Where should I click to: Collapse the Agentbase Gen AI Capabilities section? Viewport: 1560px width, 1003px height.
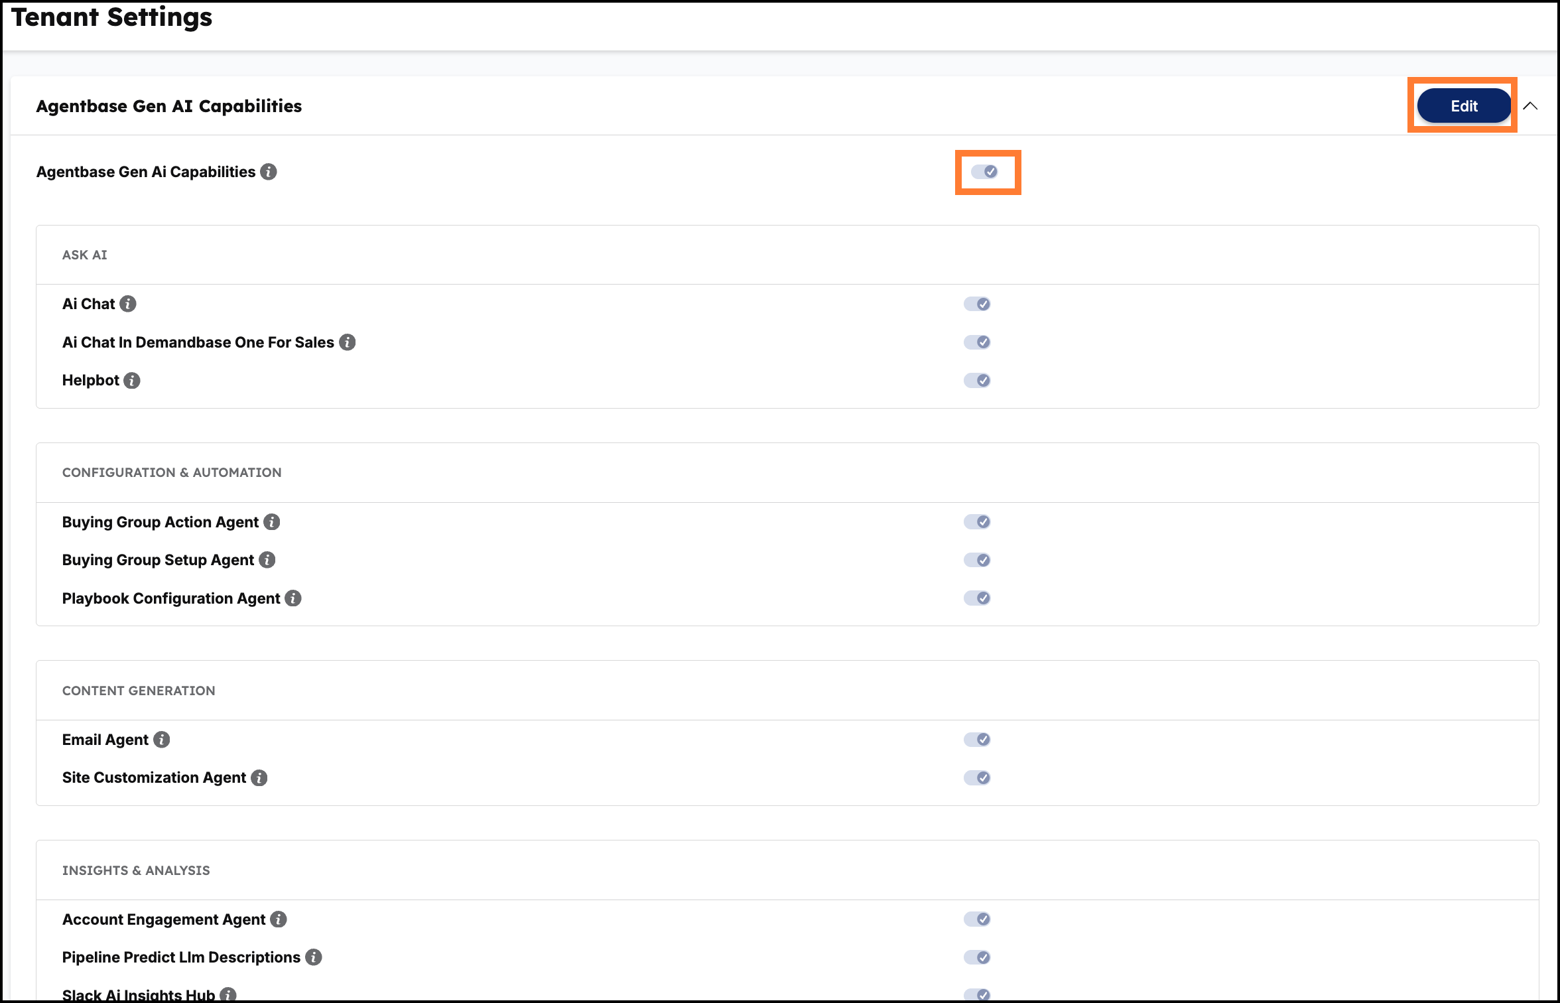pos(1530,106)
